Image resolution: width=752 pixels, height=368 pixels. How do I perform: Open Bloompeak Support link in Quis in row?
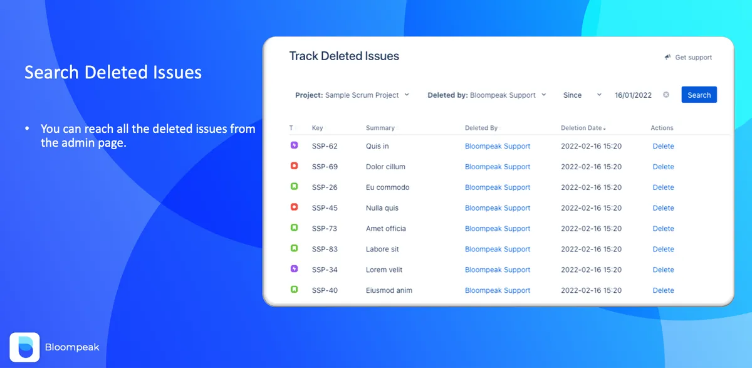point(498,146)
